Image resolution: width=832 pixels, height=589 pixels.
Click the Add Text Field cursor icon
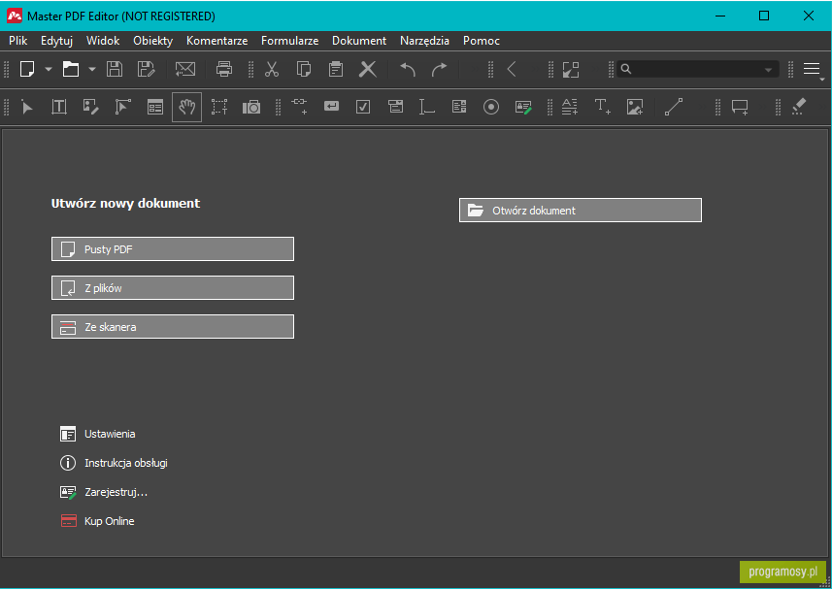click(x=426, y=107)
